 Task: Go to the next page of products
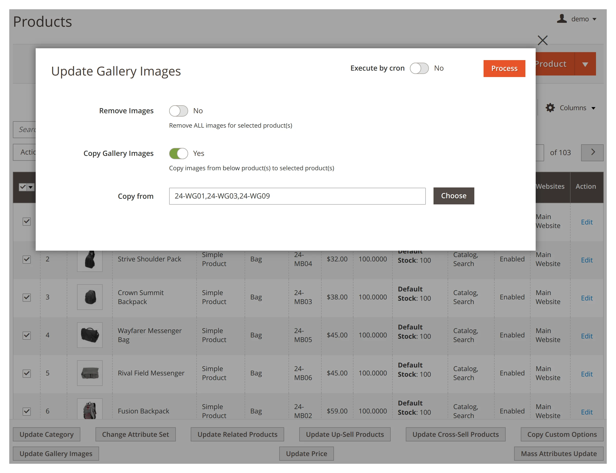(592, 152)
